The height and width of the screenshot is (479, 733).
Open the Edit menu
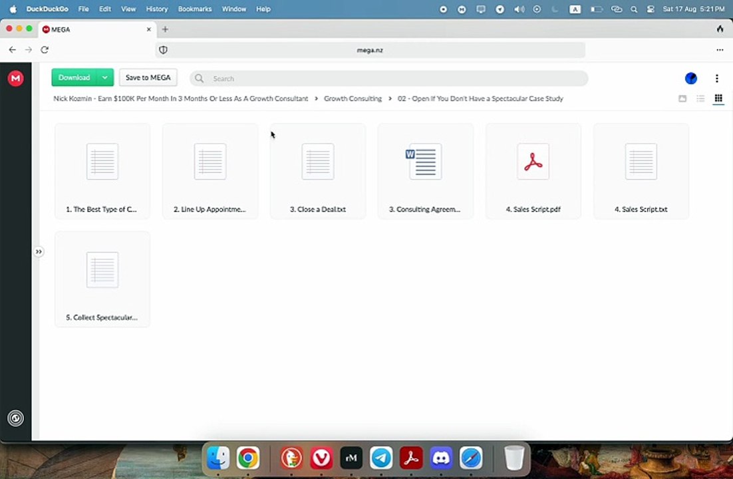tap(105, 9)
